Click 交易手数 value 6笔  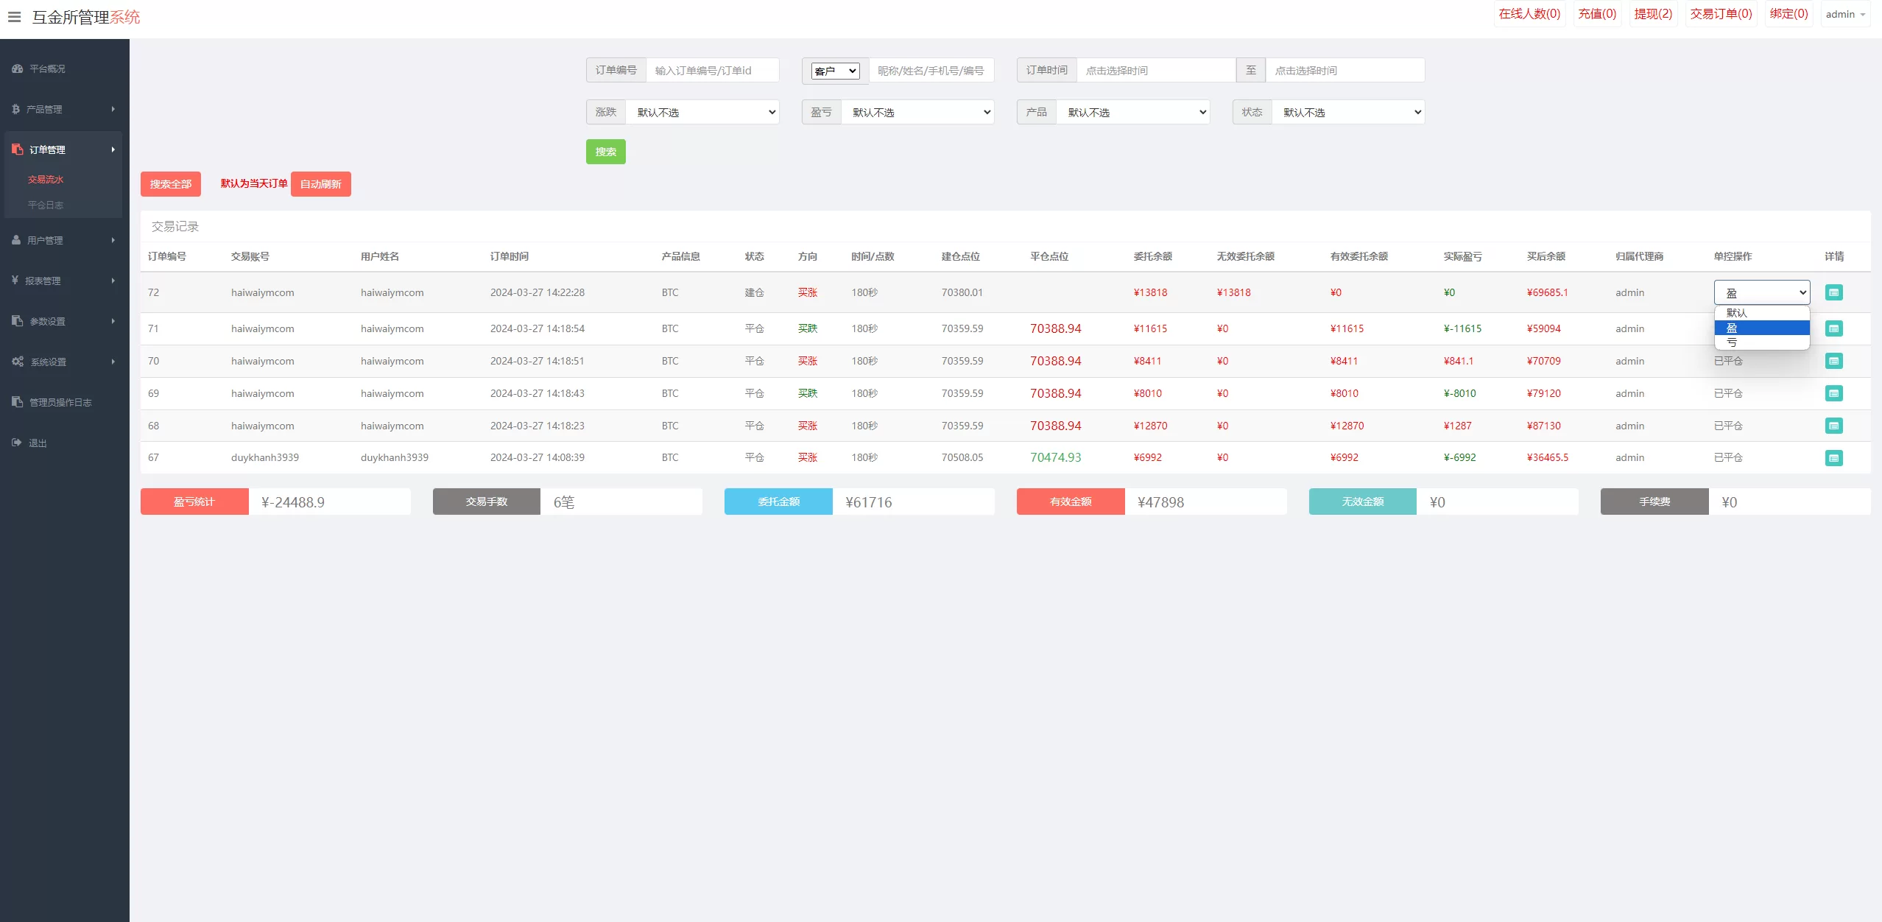pos(564,502)
